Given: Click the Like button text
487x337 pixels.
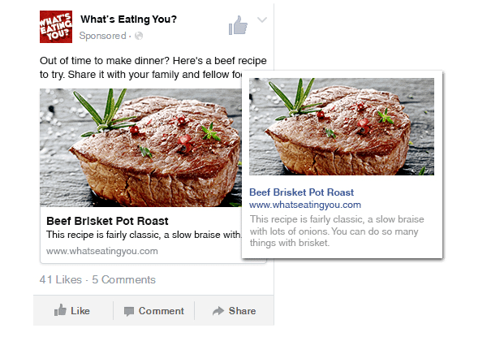Looking at the screenshot, I should coord(80,311).
